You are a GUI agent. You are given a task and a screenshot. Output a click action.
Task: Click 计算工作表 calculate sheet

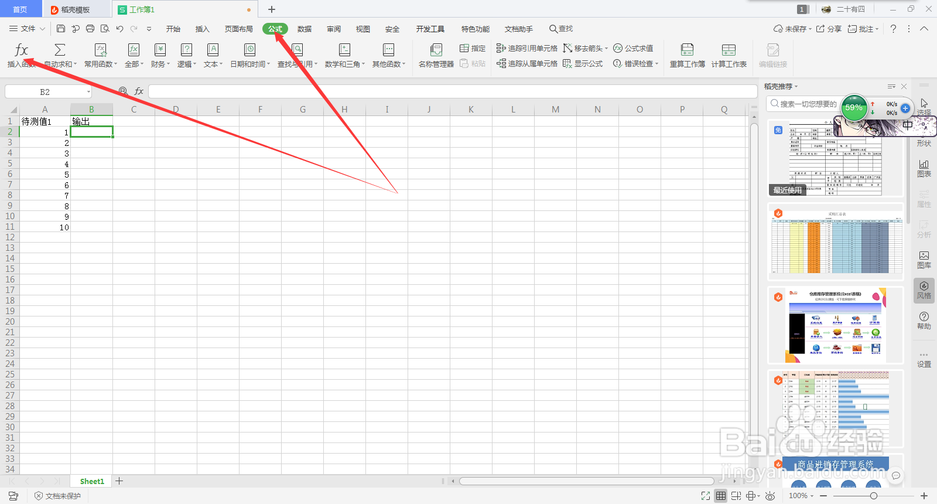[x=729, y=55]
